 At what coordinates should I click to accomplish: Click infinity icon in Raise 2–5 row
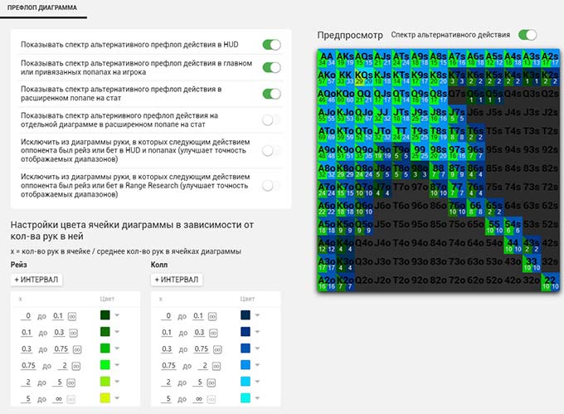pos(72,382)
